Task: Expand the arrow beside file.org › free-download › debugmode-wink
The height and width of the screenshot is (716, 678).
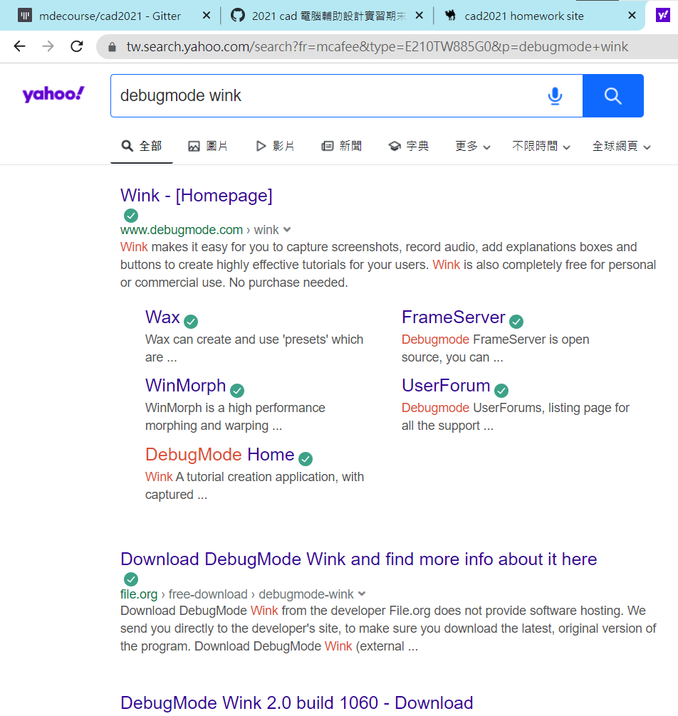Action: pos(362,594)
